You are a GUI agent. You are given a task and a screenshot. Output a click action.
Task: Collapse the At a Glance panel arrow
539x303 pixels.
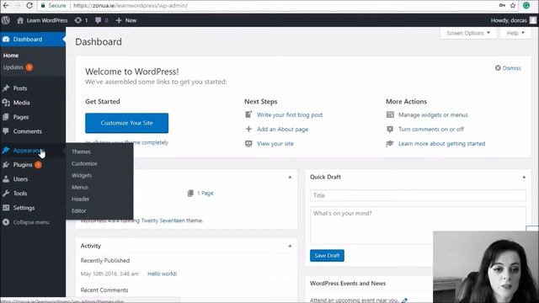tap(290, 178)
